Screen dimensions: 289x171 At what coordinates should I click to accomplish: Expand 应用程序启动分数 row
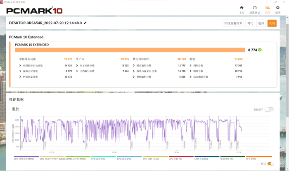pyautogui.click(x=20, y=65)
